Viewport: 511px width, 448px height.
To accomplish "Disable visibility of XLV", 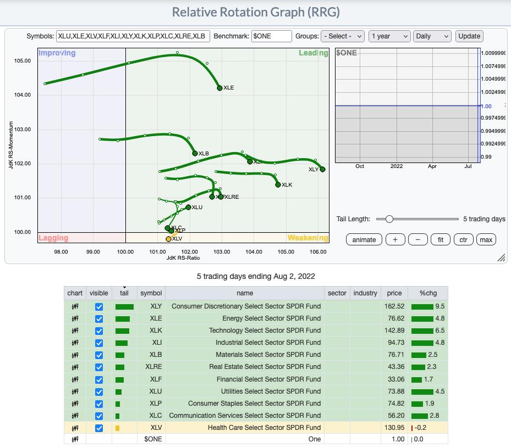I will pos(99,428).
